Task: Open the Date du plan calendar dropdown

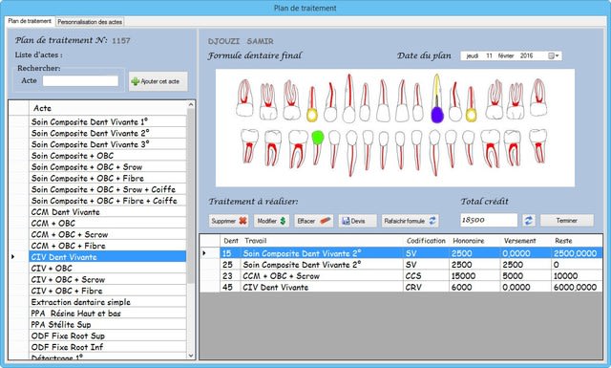Action: point(554,55)
